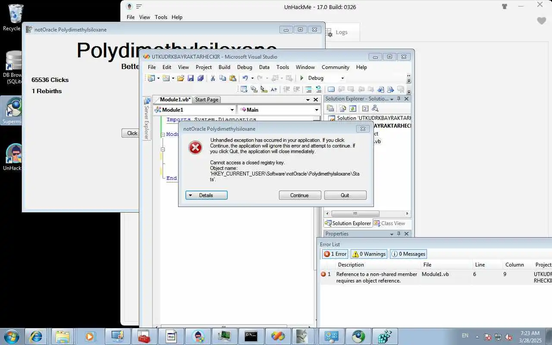Pin the Solution Explorer panel

[398, 99]
